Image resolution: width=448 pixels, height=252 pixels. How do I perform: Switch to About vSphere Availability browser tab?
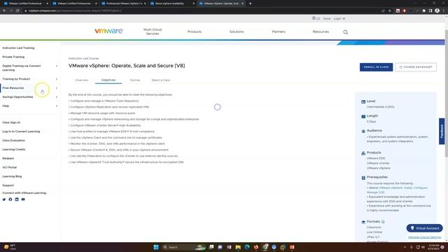point(171,3)
